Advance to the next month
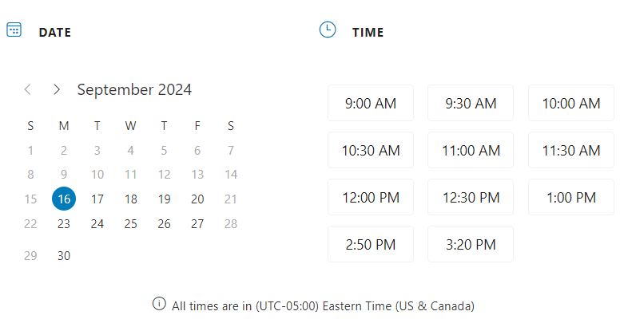The image size is (620, 323). (57, 89)
